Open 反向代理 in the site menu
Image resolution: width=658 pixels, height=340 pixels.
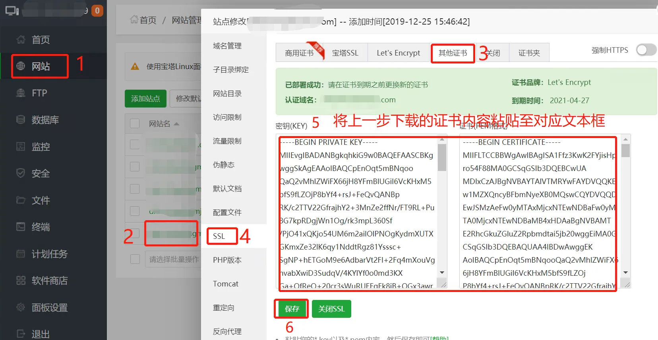227,331
